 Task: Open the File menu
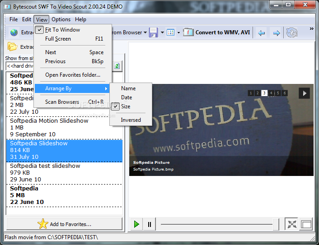14,19
